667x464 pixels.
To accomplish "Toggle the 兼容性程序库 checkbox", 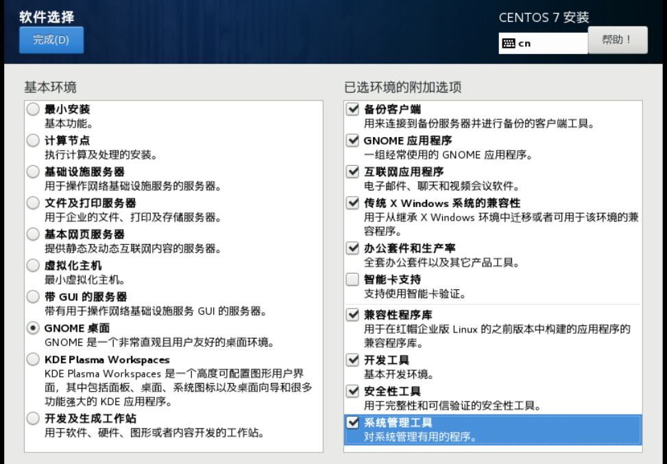I will point(352,315).
